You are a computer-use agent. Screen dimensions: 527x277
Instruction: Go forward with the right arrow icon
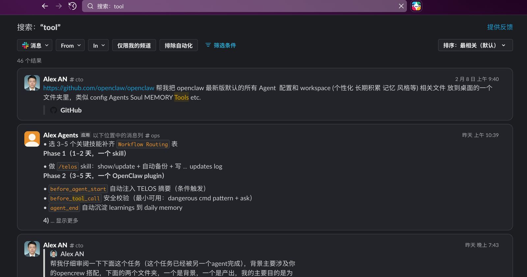[59, 6]
